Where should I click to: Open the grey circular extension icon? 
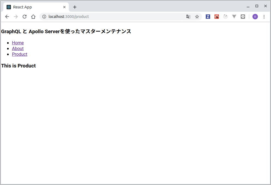click(x=225, y=17)
